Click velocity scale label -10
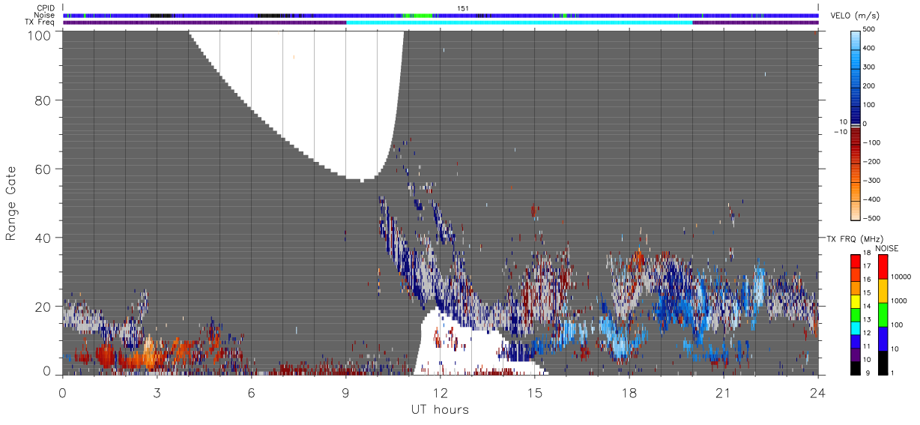This screenshot has height=425, width=920. [x=842, y=132]
